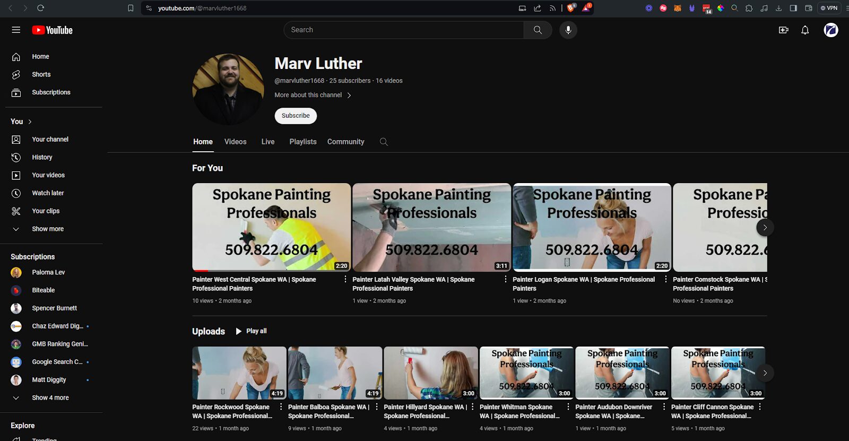
Task: Click the search magnifier button
Action: point(538,30)
